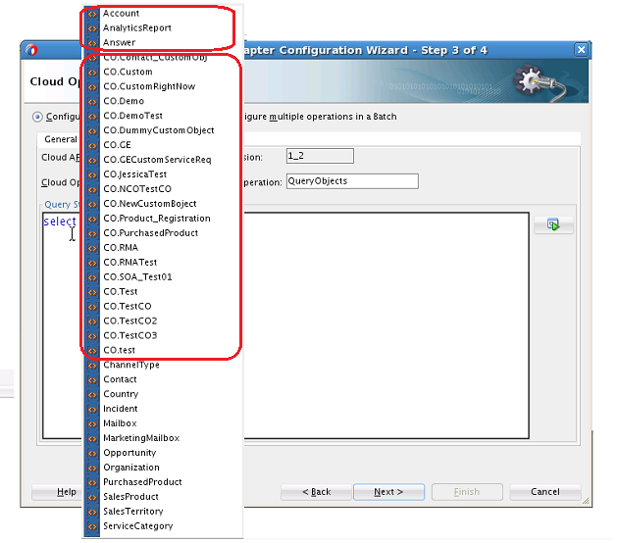Click the version field showing 1_2
This screenshot has width=618, height=543.
point(320,156)
